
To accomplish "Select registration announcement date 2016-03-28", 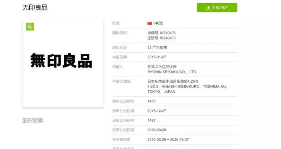I will point(157,130).
